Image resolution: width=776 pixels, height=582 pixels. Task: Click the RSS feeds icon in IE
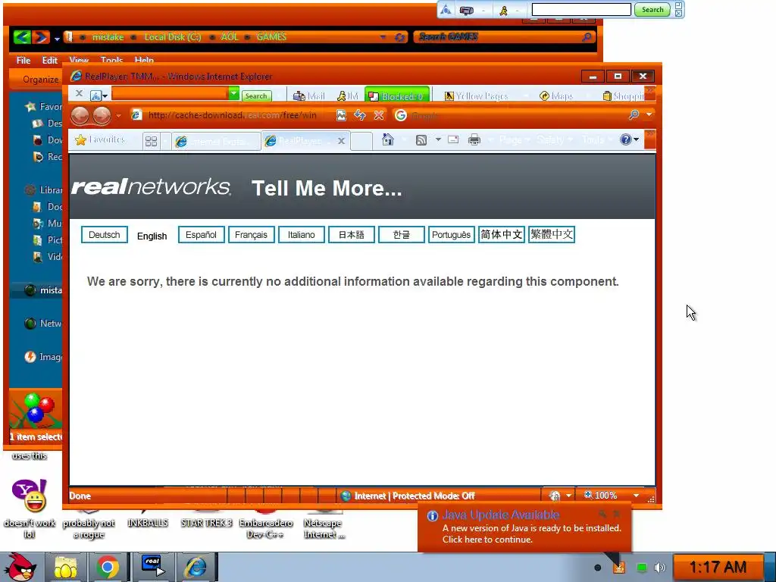(421, 140)
